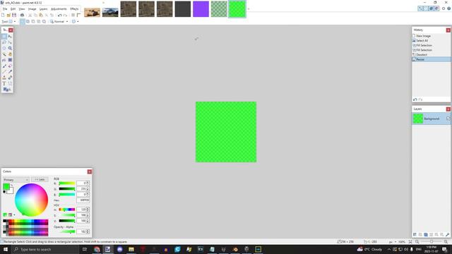
Task: Select the Gradient tool
Action: pos(10,60)
